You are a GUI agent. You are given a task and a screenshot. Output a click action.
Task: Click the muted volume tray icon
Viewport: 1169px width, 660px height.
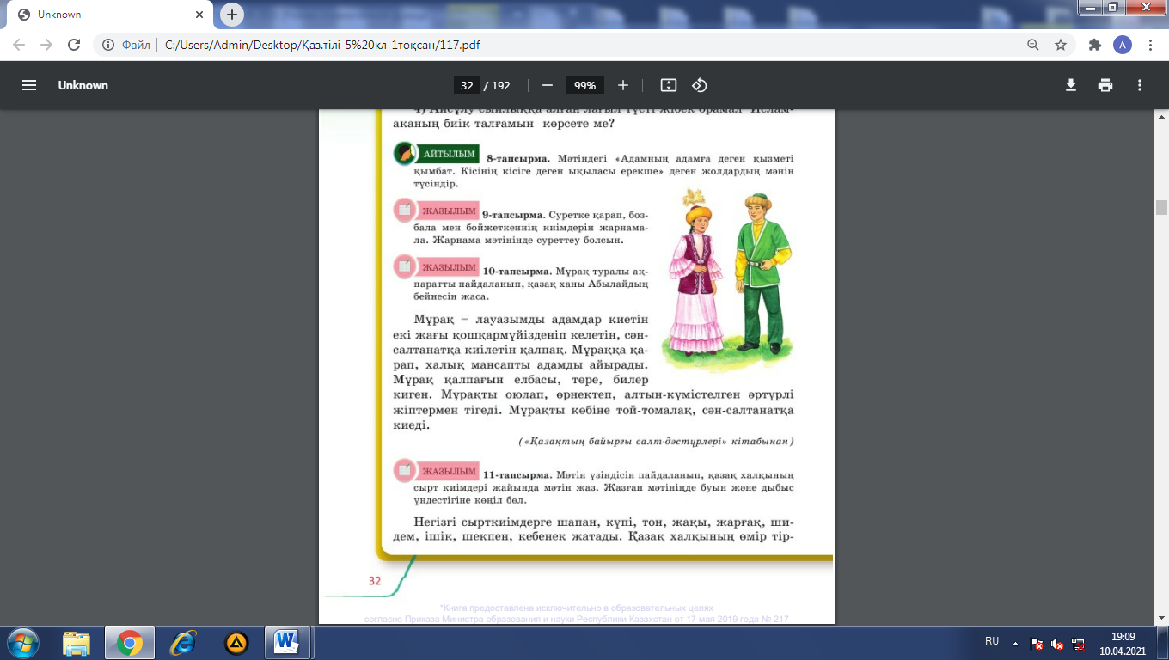[1058, 643]
